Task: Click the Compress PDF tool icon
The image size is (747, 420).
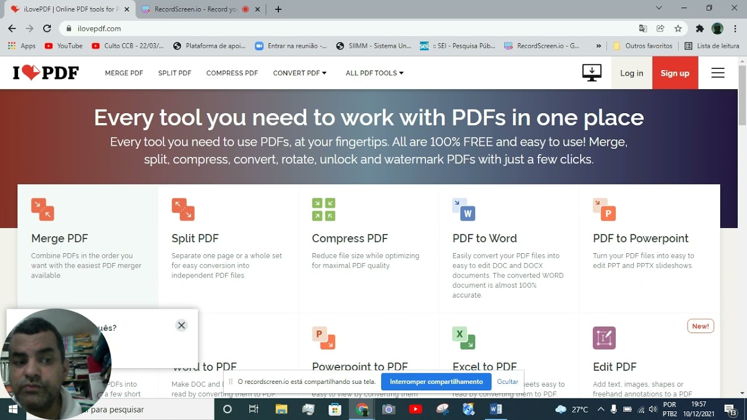Action: (323, 209)
